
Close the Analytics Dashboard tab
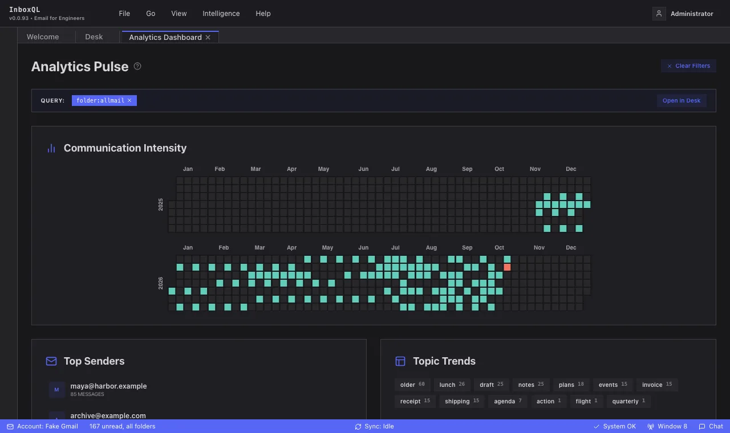pyautogui.click(x=208, y=37)
